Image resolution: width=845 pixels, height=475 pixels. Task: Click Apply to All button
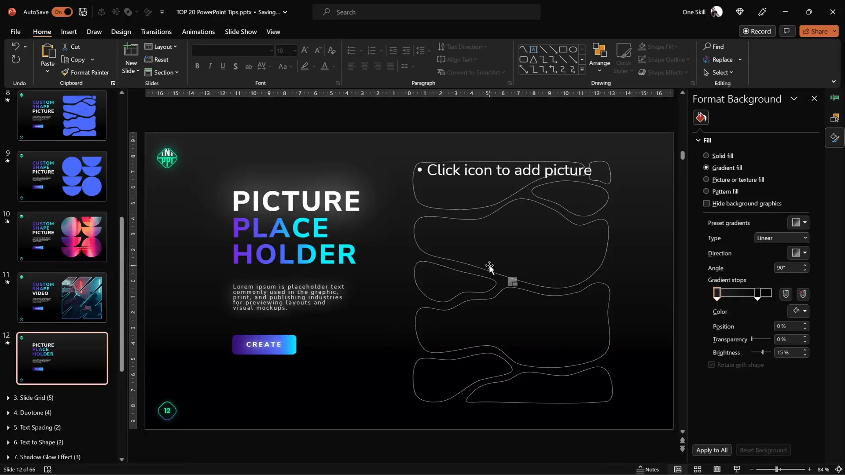[x=712, y=450]
